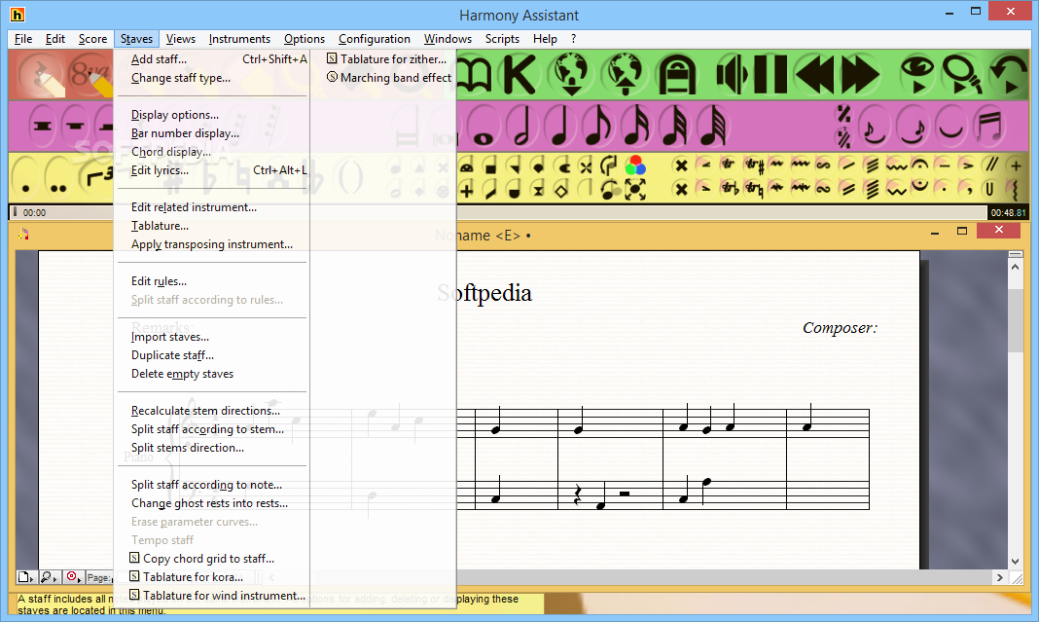Click the fast-forward double-arrow button

(x=860, y=74)
